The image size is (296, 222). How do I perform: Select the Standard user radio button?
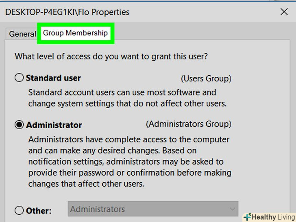coord(19,78)
